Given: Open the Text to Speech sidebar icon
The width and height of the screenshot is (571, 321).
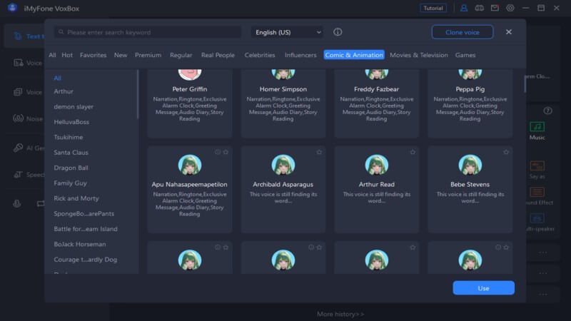Looking at the screenshot, I should (x=18, y=36).
